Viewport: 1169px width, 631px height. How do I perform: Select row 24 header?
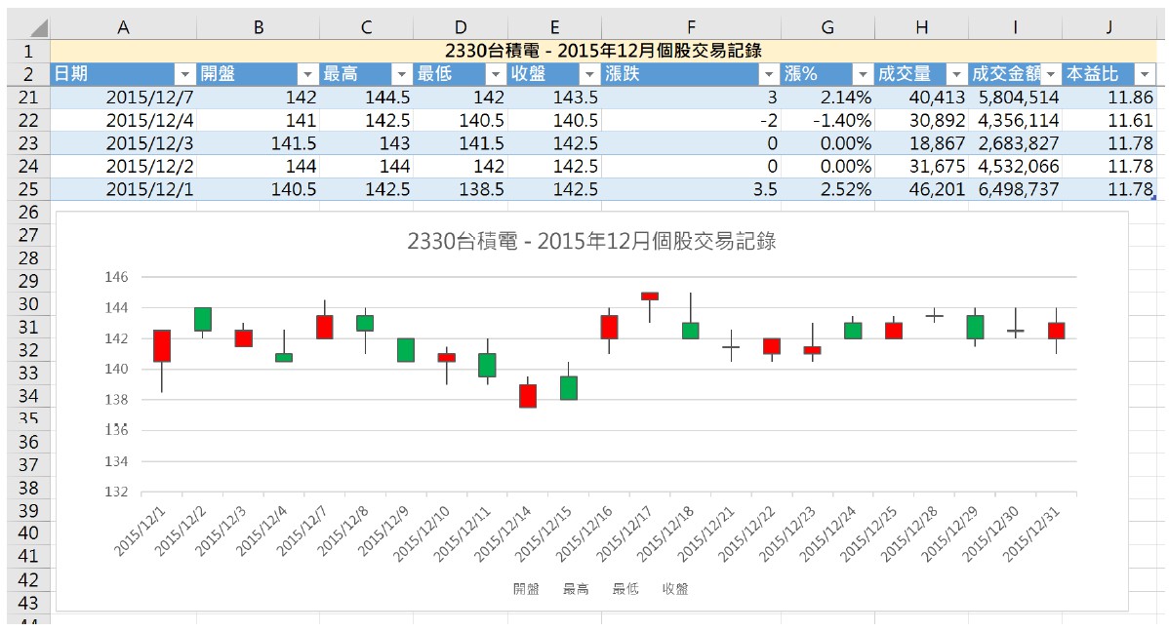[28, 167]
